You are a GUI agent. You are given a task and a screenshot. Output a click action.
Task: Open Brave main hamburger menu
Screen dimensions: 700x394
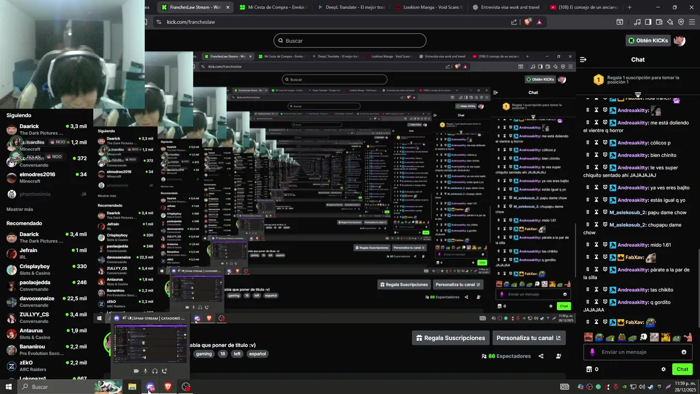692,22
